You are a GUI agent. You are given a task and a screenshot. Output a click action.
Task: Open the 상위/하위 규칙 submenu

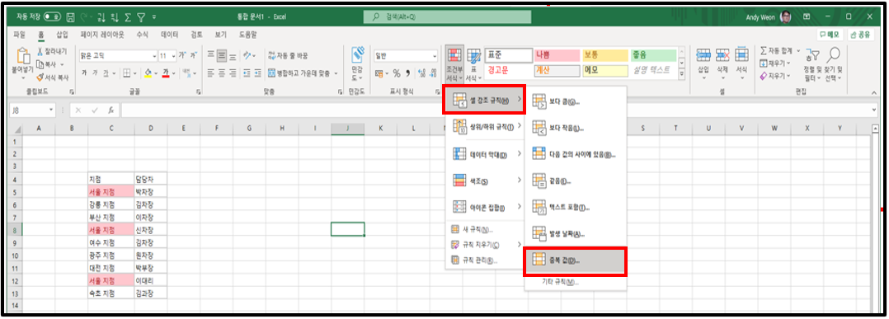pyautogui.click(x=485, y=126)
